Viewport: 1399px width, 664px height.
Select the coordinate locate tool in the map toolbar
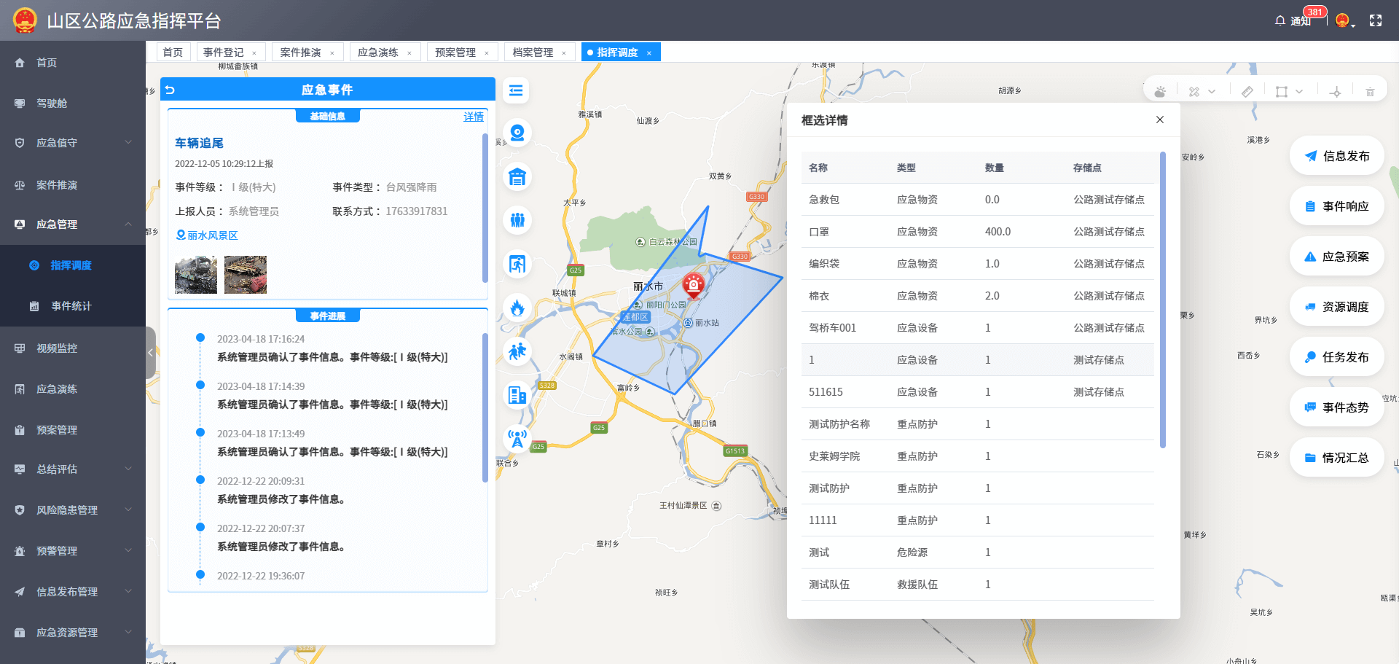1336,91
